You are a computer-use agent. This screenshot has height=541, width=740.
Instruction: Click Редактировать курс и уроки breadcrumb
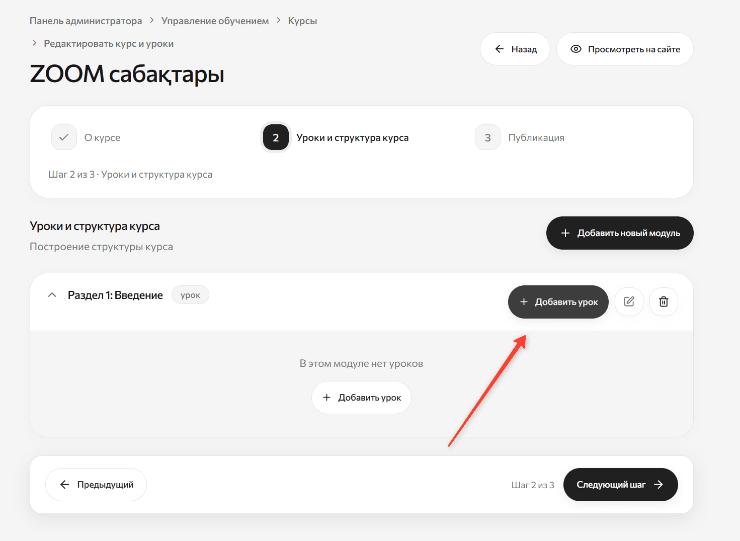(x=109, y=43)
